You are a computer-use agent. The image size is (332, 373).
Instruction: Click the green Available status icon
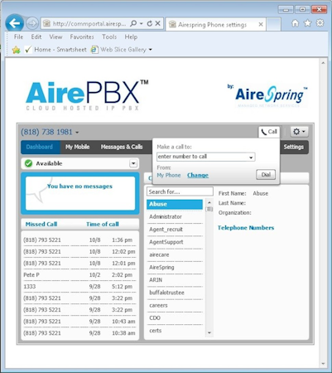click(x=28, y=163)
